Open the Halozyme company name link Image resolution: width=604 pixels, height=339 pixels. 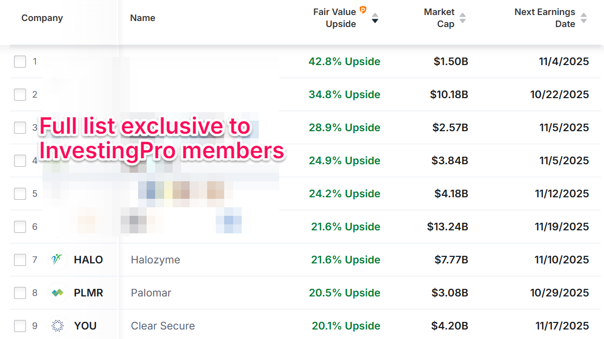pos(155,260)
